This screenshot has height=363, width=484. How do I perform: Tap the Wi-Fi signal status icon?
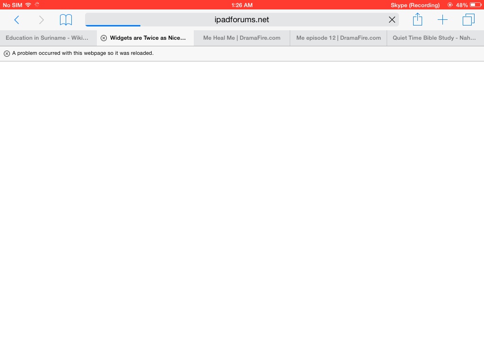pyautogui.click(x=28, y=5)
